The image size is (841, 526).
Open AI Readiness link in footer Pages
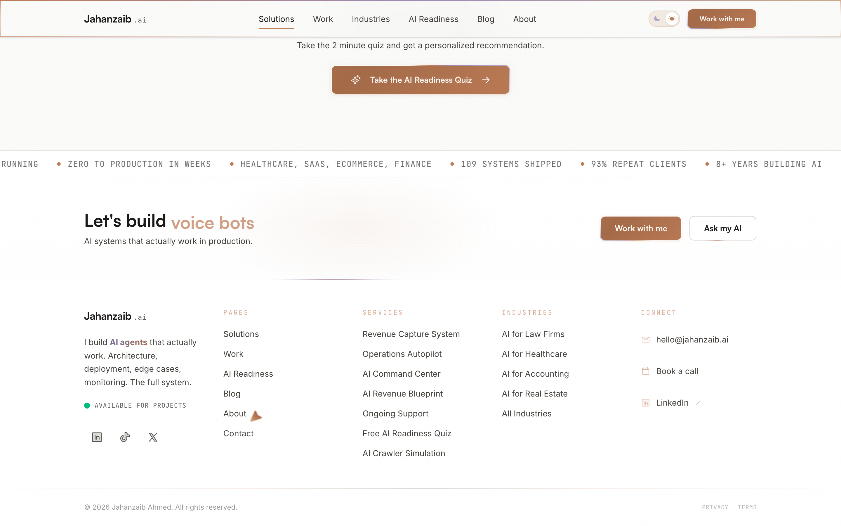[248, 374]
